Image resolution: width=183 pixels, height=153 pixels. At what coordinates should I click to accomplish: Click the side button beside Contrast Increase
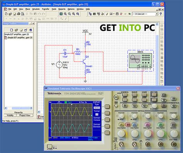point(107,120)
